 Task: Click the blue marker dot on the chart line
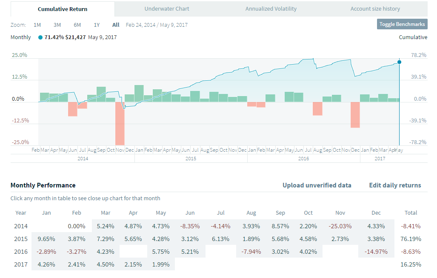point(399,62)
